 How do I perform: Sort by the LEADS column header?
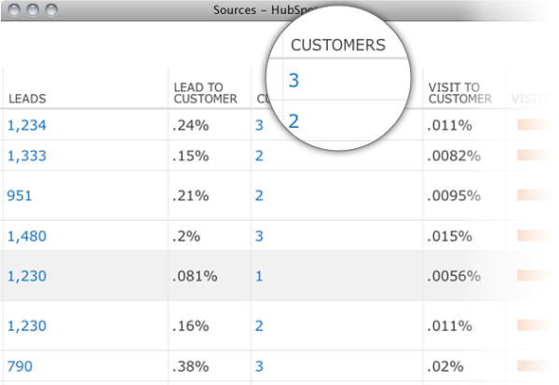[27, 98]
